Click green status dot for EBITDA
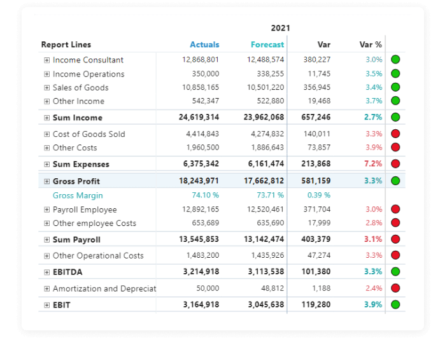 coord(395,272)
